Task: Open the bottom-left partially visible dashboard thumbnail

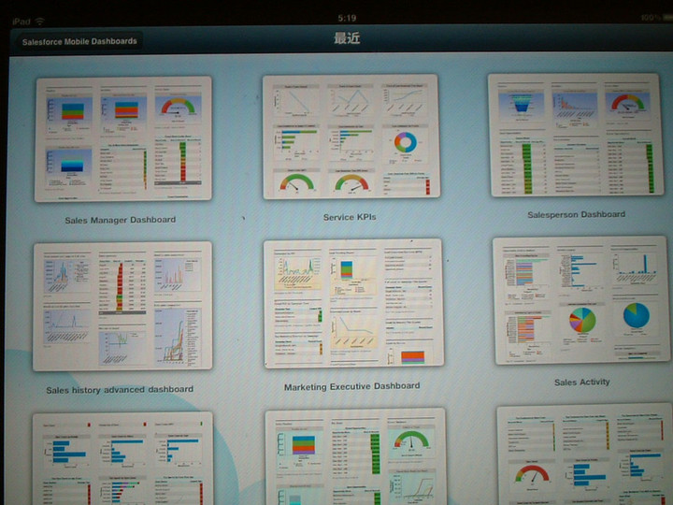Action: click(122, 458)
